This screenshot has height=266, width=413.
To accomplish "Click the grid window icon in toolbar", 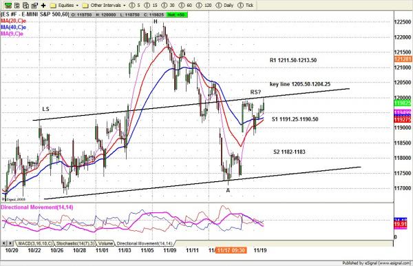I will point(17,5).
